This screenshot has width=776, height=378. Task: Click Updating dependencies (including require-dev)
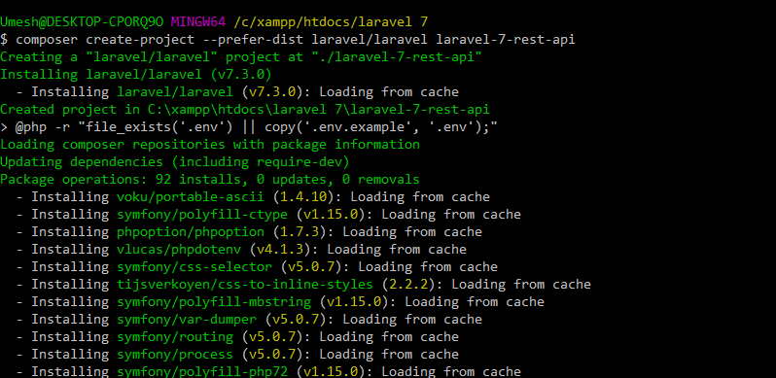pos(175,161)
